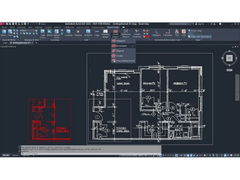Close the GettingStarted_01 file tab
This screenshot has height=180, width=240.
point(33,43)
